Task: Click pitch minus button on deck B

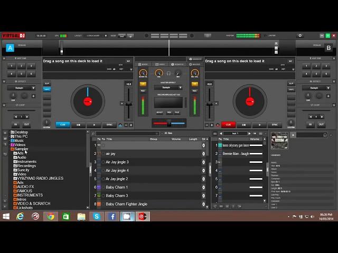Action: pyautogui.click(x=207, y=125)
